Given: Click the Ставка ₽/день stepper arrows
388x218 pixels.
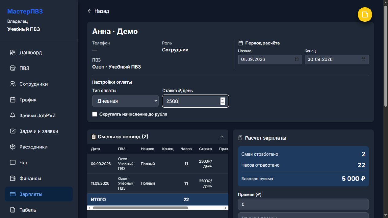Looking at the screenshot, I should 223,101.
